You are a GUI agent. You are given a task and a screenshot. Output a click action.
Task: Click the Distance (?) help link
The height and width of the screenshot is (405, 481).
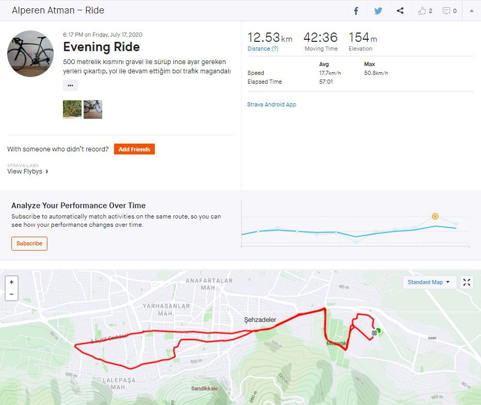[263, 49]
